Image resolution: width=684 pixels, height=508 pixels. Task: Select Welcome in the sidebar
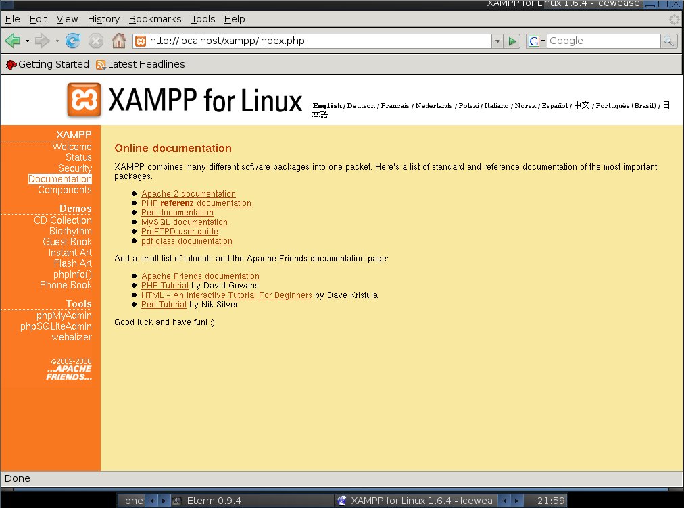[72, 147]
